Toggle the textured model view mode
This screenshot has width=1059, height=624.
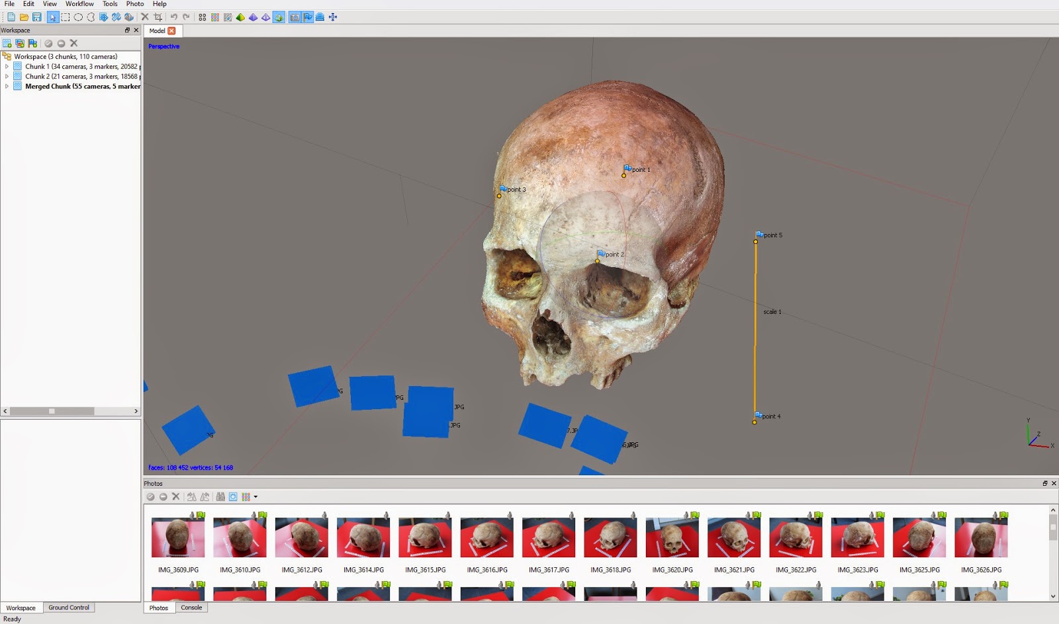click(x=279, y=17)
